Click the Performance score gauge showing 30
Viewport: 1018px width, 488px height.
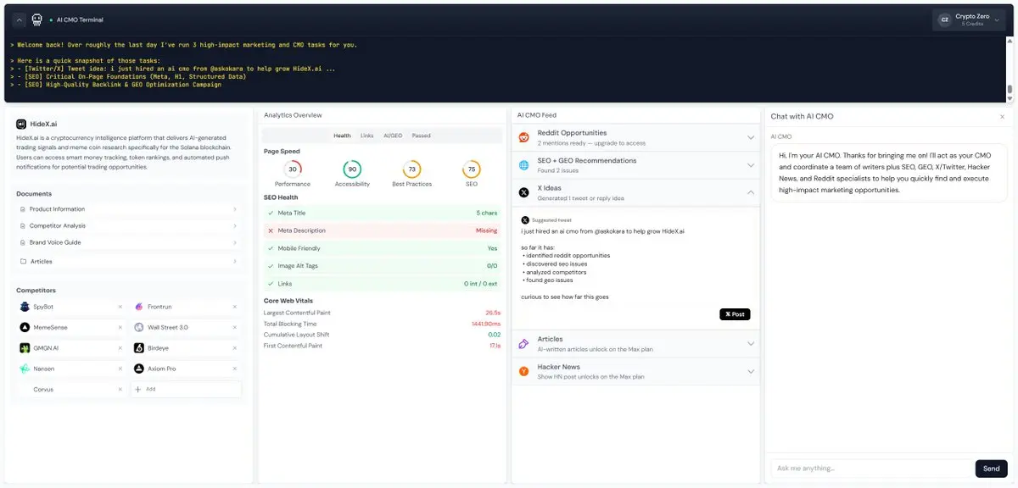point(293,169)
